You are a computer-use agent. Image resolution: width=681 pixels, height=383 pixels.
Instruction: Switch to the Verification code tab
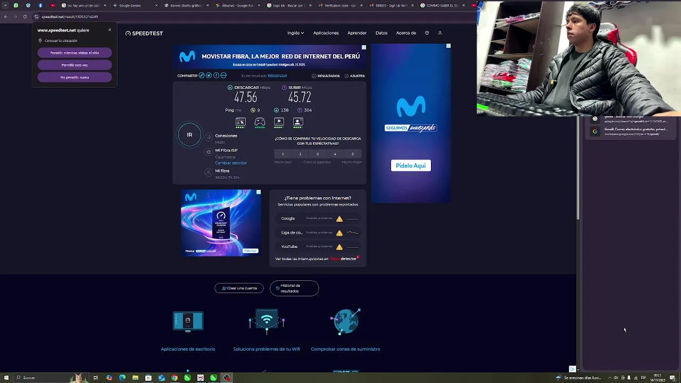339,5
